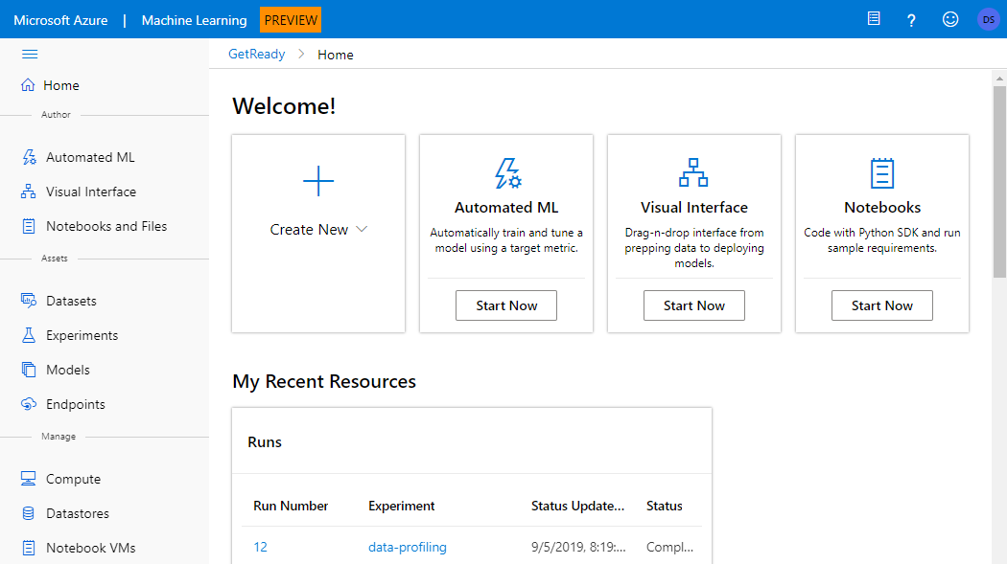Click the Visual Interface hierarchy icon in sidebar
This screenshot has width=1007, height=564.
(28, 191)
